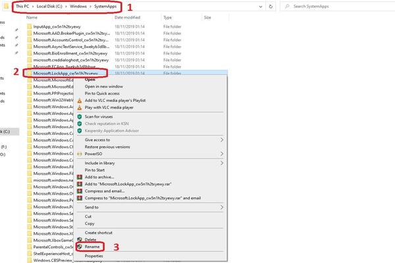Click WinRAR icon beside Compress and email...
Viewport: 395px width, 263px height.
pyautogui.click(x=80, y=191)
